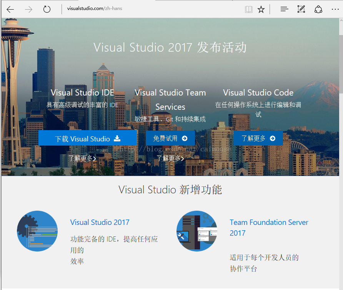This screenshot has height=290, width=343.
Task: Open the Hub three-lines icon
Action: [x=285, y=9]
